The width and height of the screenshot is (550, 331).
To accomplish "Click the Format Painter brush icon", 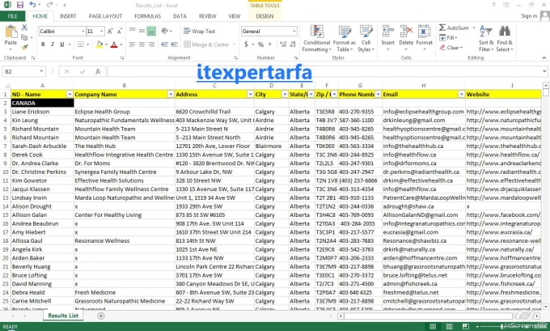I will click(x=26, y=45).
